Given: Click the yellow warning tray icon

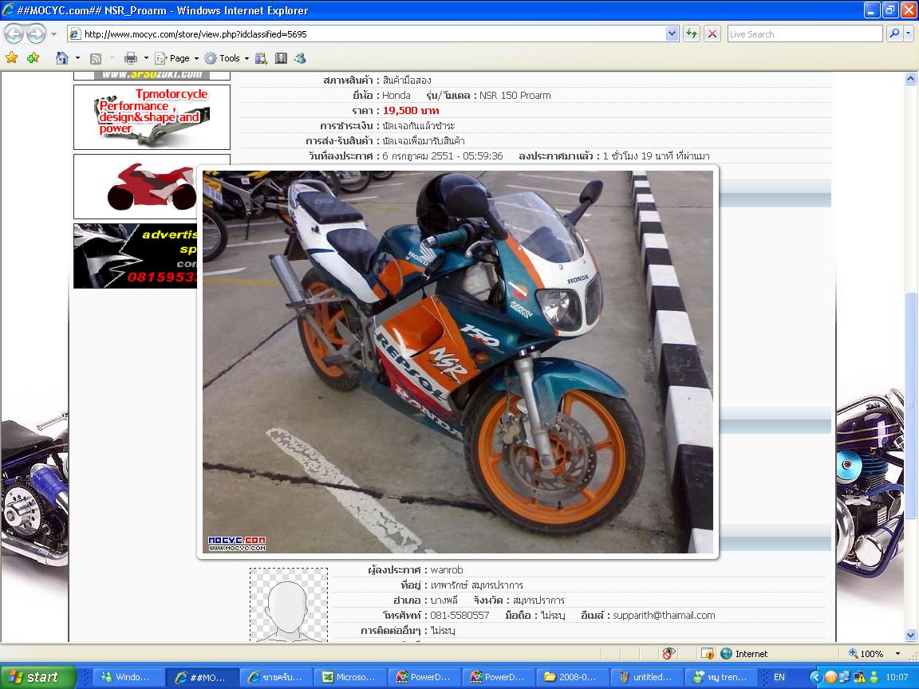Looking at the screenshot, I should pos(859,677).
